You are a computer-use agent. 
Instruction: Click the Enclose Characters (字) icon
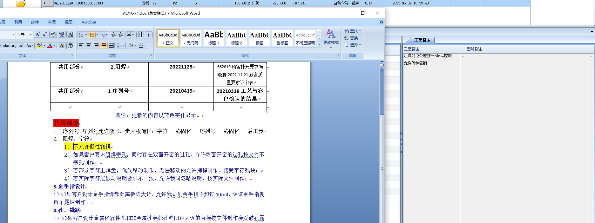(70, 46)
